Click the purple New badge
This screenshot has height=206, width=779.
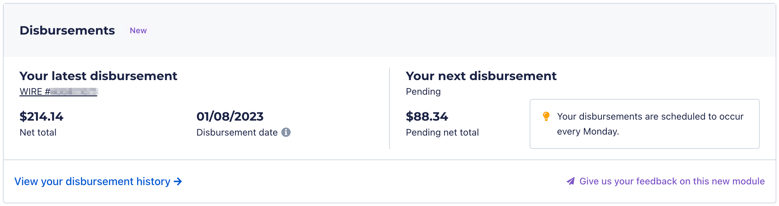(138, 31)
